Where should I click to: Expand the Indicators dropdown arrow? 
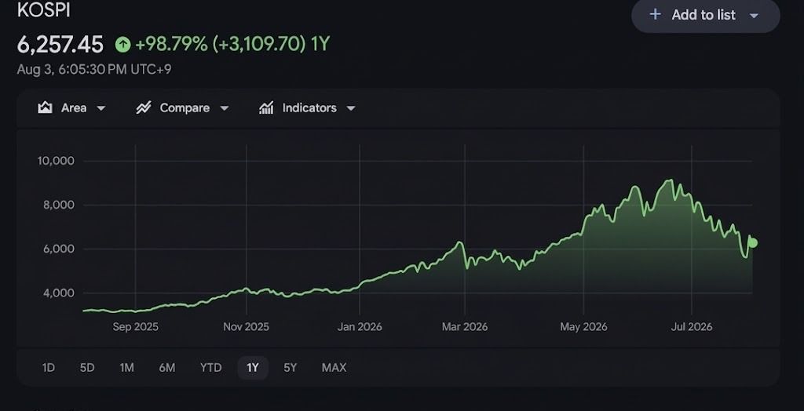coord(351,108)
